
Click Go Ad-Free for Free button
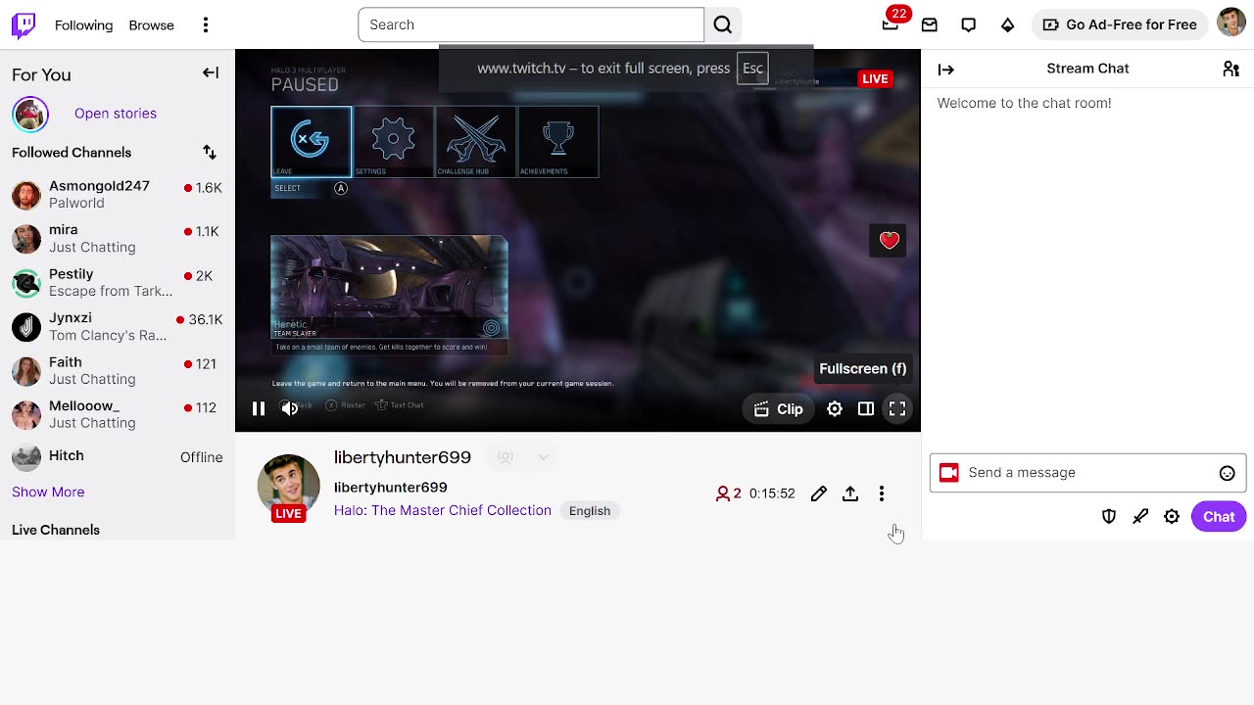[1120, 24]
